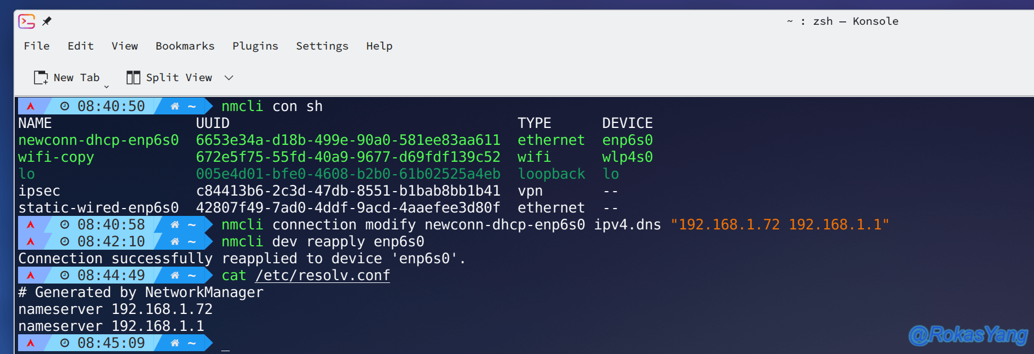Click the clock icon beside 08:42:10

(x=65, y=241)
